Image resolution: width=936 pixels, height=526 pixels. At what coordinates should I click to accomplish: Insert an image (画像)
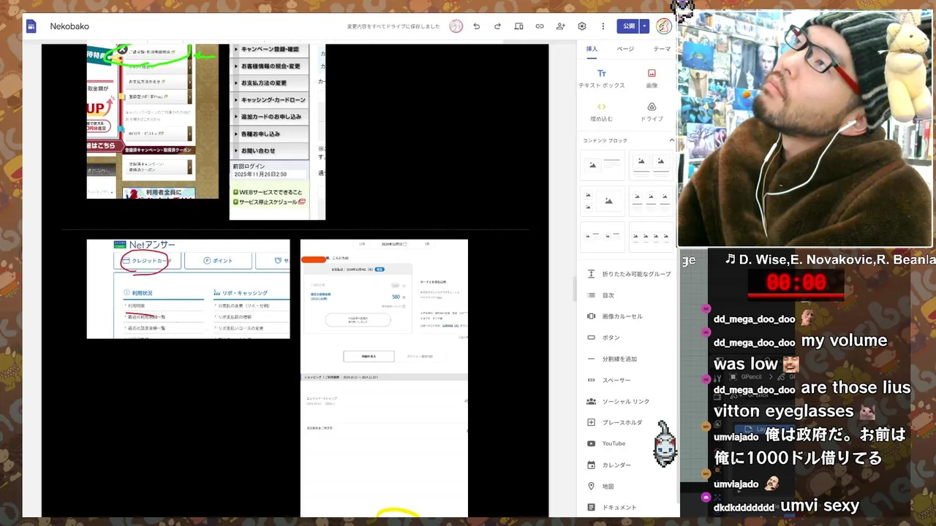click(x=652, y=78)
